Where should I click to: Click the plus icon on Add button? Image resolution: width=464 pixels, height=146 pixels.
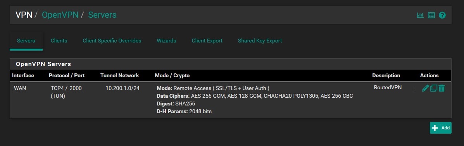click(435, 128)
